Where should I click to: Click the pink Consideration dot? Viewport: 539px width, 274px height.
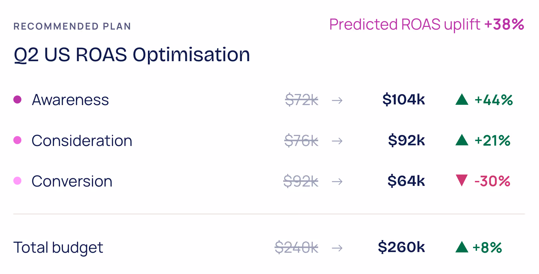coord(17,140)
